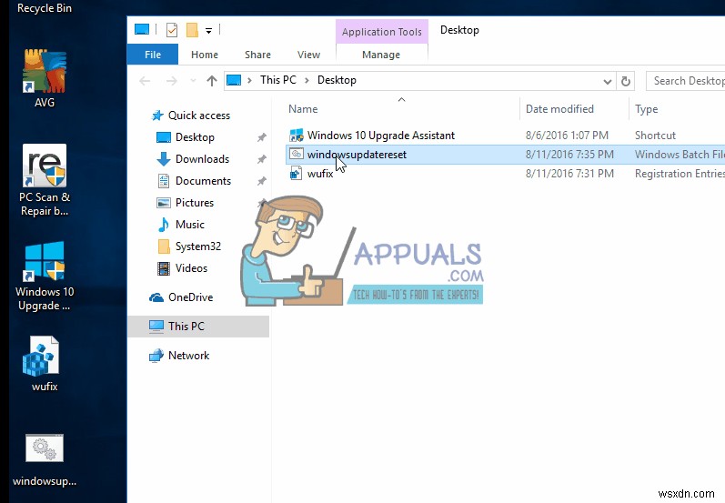
Task: Click the chevron before This PC in address bar
Action: tap(249, 80)
